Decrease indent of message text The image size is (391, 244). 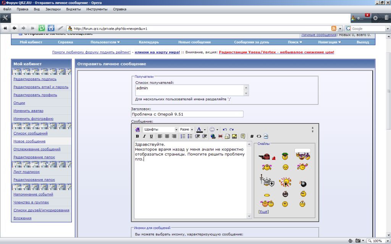pyautogui.click(x=197, y=136)
